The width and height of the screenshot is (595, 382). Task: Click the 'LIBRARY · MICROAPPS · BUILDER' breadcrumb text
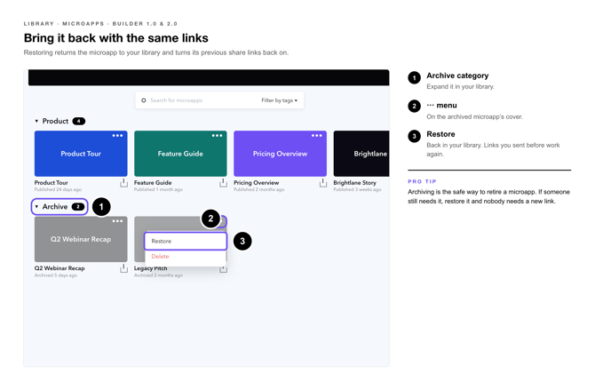coord(100,24)
